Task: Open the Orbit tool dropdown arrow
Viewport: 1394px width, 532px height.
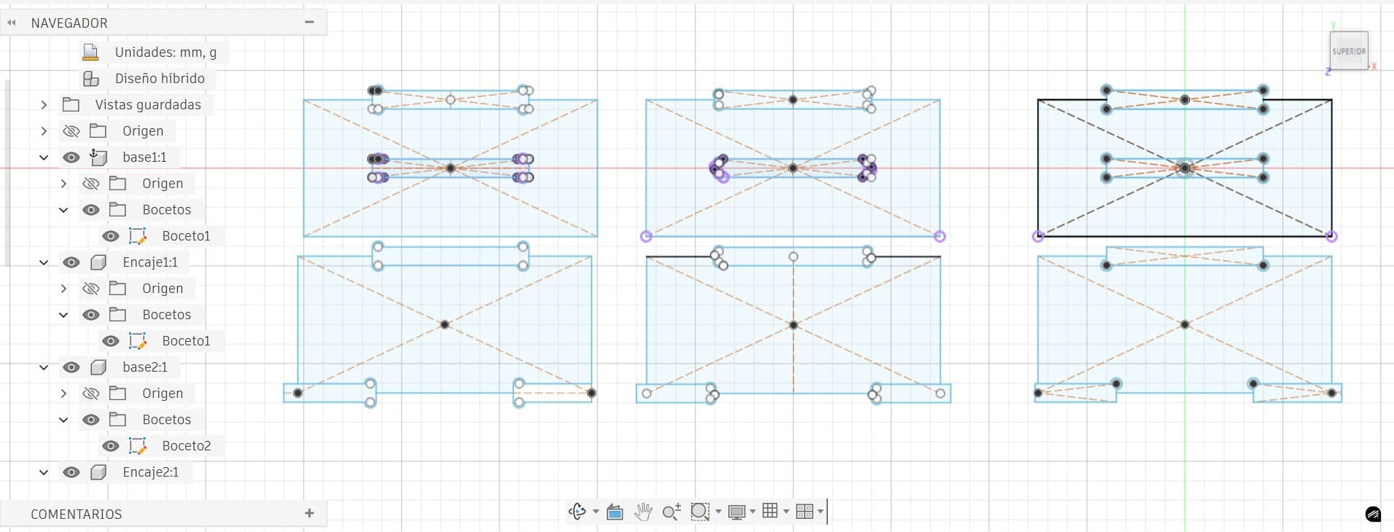Action: 596,512
